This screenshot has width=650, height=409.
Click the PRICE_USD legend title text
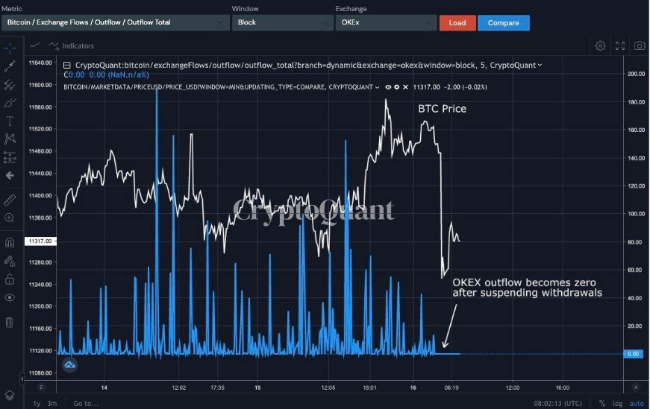(x=218, y=87)
